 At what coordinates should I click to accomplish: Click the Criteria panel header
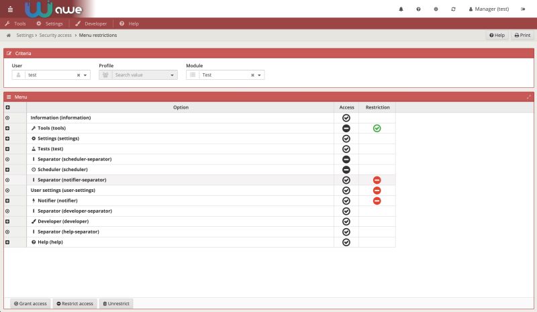tap(268, 54)
